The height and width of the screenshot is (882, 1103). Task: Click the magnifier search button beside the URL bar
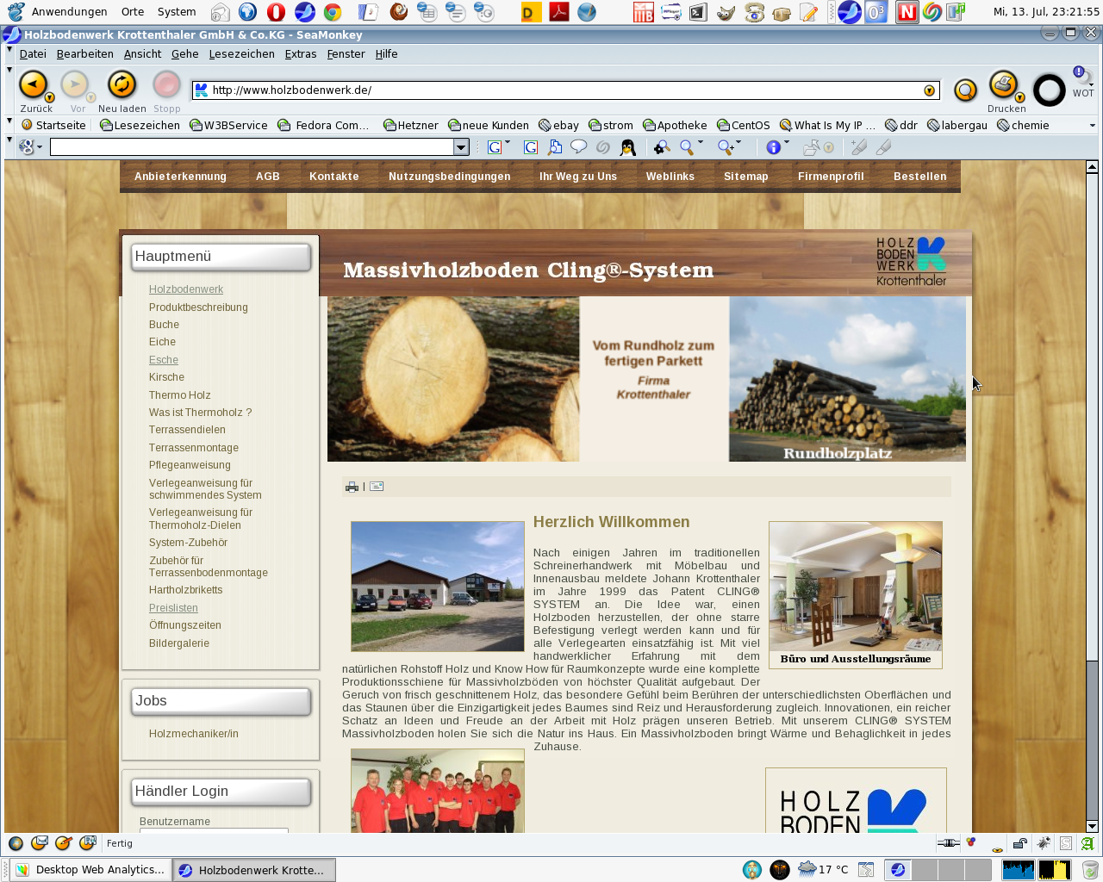pos(965,90)
